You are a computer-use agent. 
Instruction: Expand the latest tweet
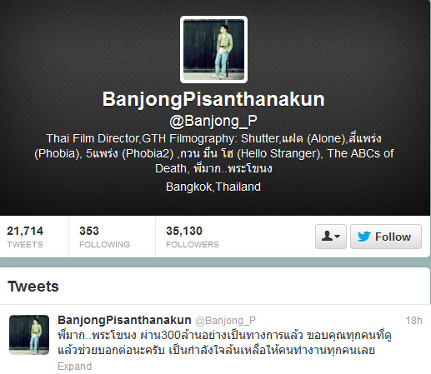[74, 367]
